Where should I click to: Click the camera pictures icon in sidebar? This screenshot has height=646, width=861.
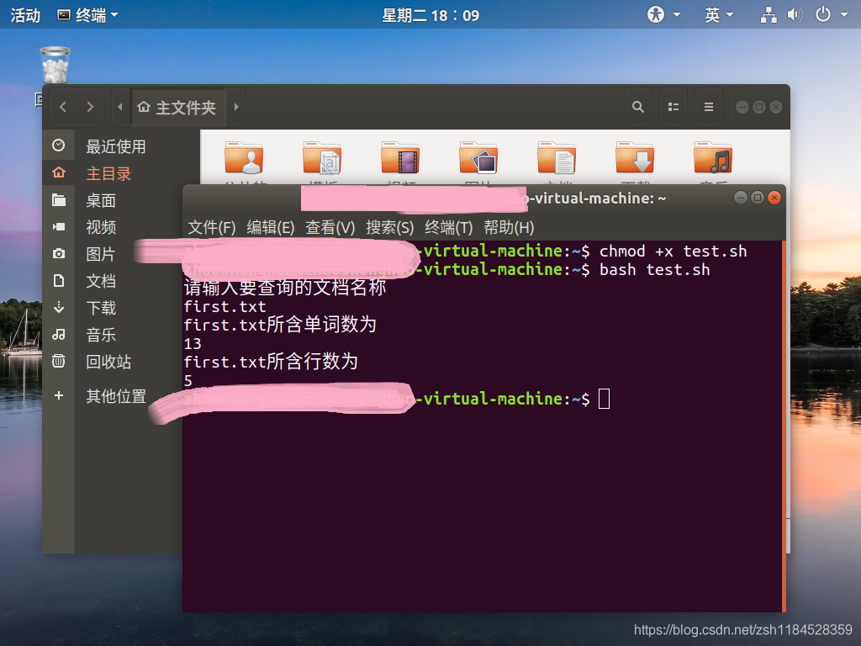click(x=59, y=254)
